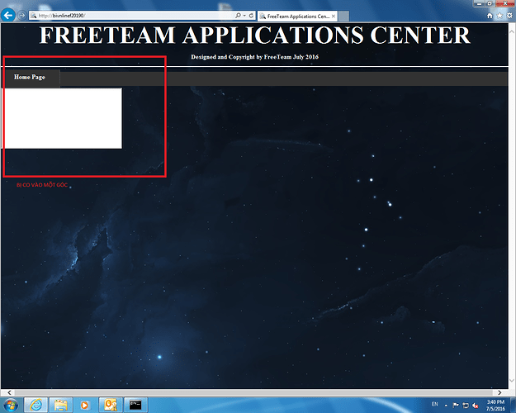Open the IE Home icon

point(490,15)
